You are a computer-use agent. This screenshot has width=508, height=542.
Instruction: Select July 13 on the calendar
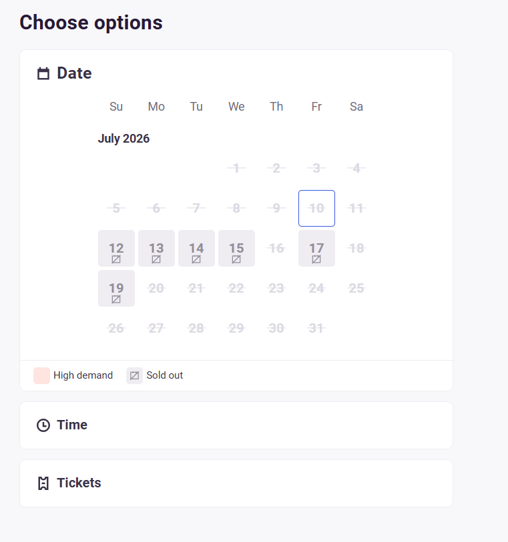tap(156, 248)
